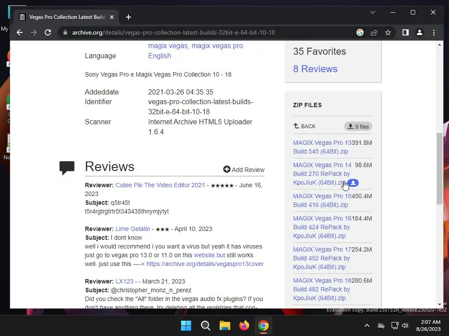Open the tab search chevron
This screenshot has width=449, height=336.
pos(373,12)
